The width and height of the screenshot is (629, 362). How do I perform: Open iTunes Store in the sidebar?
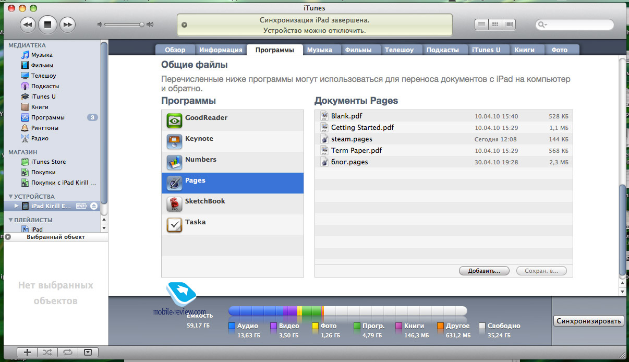(43, 162)
